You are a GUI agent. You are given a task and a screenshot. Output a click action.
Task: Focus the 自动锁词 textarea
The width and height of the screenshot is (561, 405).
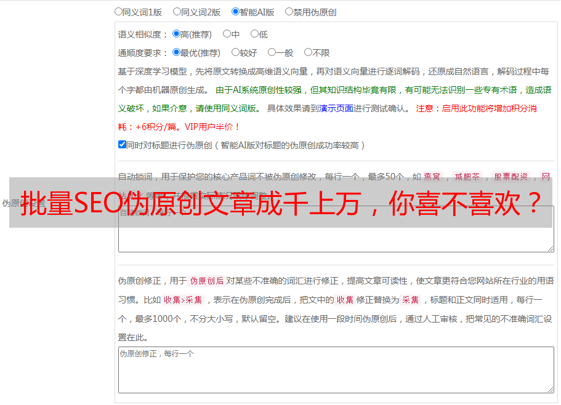pyautogui.click(x=336, y=229)
